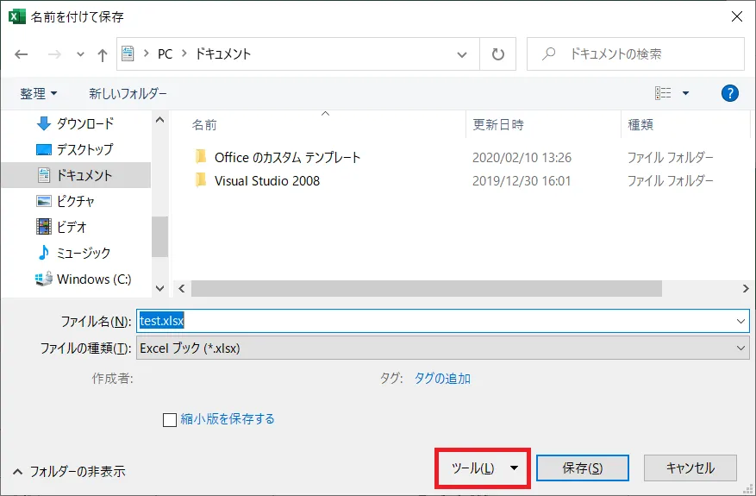This screenshot has height=496, width=756.
Task: Select PC in the address path
Action: click(x=165, y=54)
